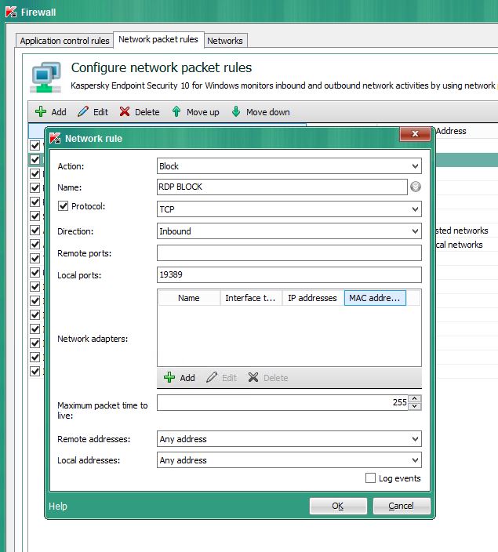Click the green Move up arrow icon
Screen dimensions: 498x552
(x=176, y=112)
